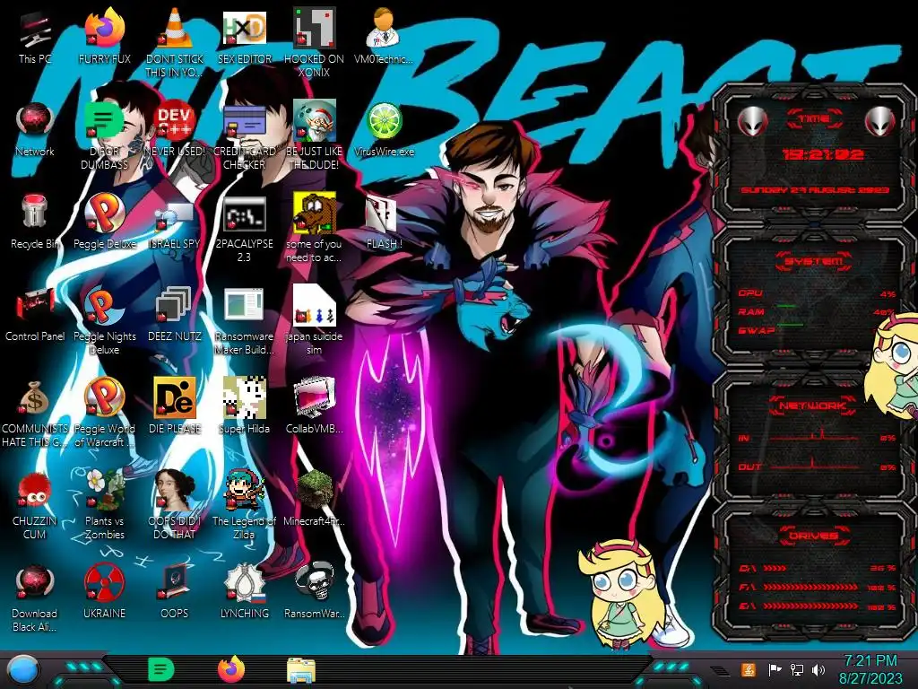Open the Action Center flag icon

coord(775,669)
